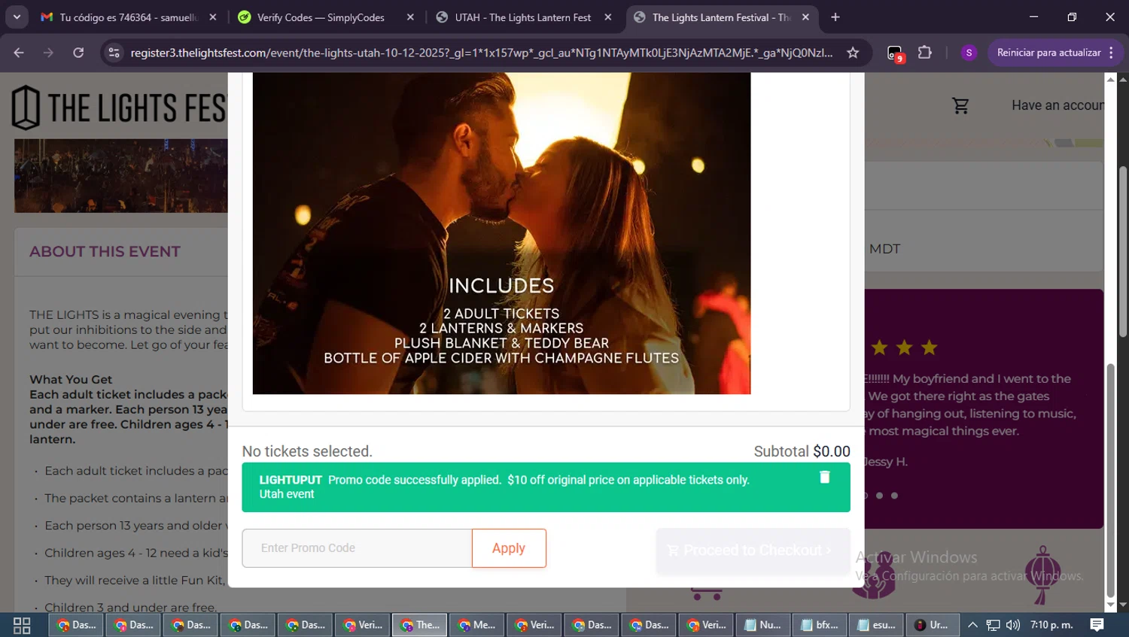Click 'Have an account' link in header

tap(1057, 105)
